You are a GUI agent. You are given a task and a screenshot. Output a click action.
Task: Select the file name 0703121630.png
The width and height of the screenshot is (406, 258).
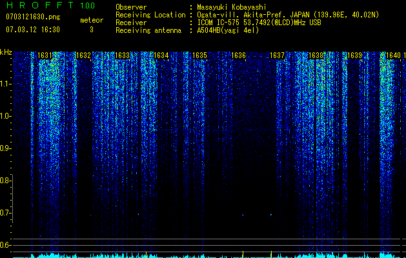(x=33, y=17)
